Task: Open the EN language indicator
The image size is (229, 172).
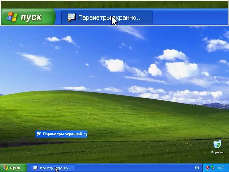Action: point(197,168)
